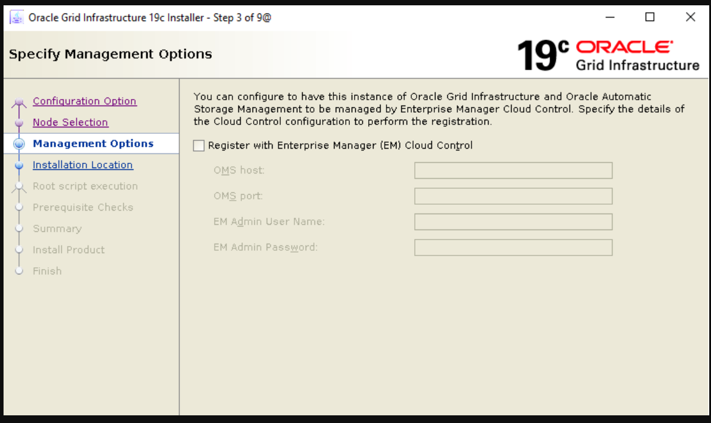Go to the Node Selection step
The width and height of the screenshot is (711, 423).
click(70, 122)
